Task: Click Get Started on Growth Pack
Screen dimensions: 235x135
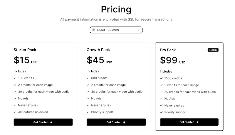Action: point(116,122)
